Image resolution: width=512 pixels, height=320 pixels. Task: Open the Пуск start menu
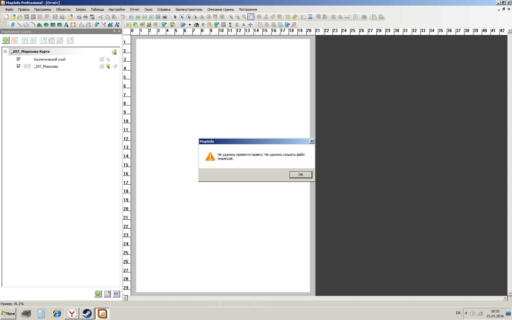coord(8,313)
